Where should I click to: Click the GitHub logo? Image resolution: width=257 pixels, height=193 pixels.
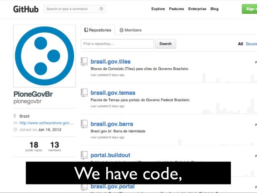(x=26, y=9)
